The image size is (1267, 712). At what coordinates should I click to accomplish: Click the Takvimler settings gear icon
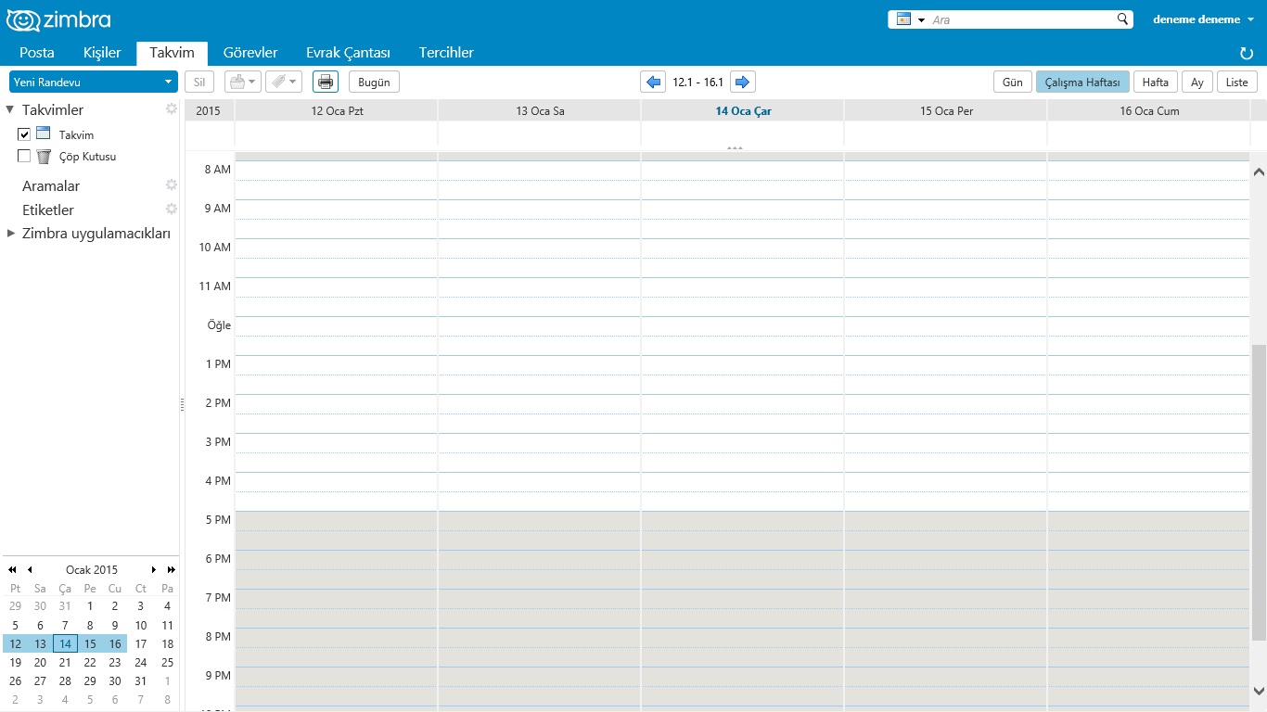pyautogui.click(x=171, y=108)
